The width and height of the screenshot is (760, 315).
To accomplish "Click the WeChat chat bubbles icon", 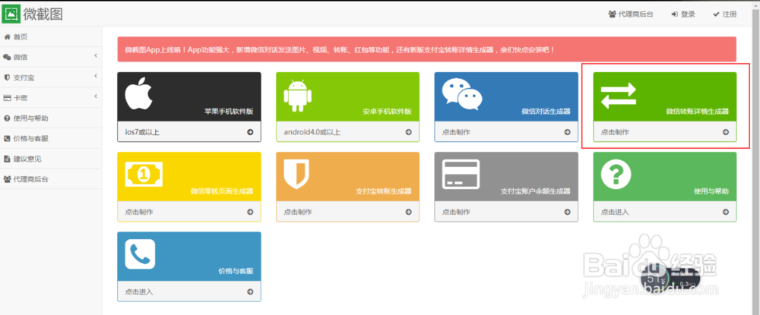I will click(461, 94).
